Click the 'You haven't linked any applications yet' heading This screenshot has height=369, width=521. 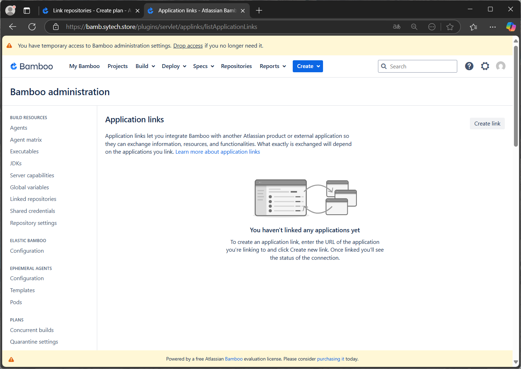click(305, 230)
